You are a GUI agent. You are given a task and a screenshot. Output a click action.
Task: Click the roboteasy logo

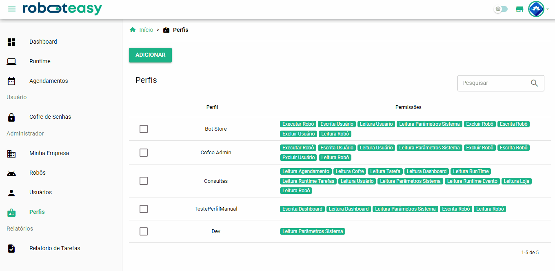(62, 9)
